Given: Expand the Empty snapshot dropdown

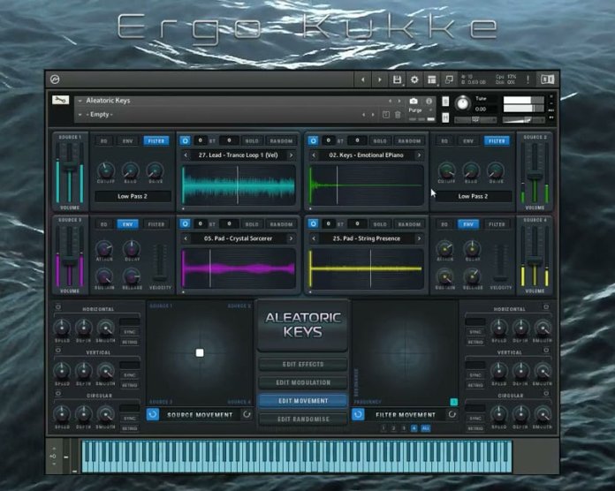Looking at the screenshot, I should 80,115.
